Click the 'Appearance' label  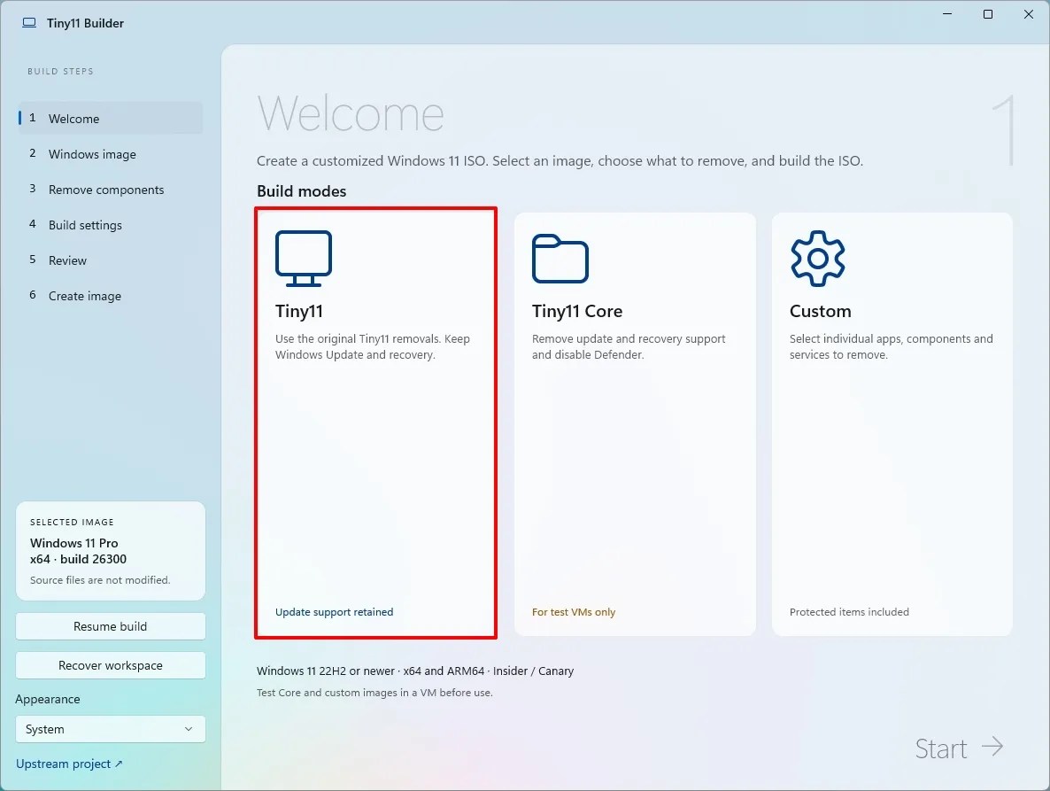[48, 699]
